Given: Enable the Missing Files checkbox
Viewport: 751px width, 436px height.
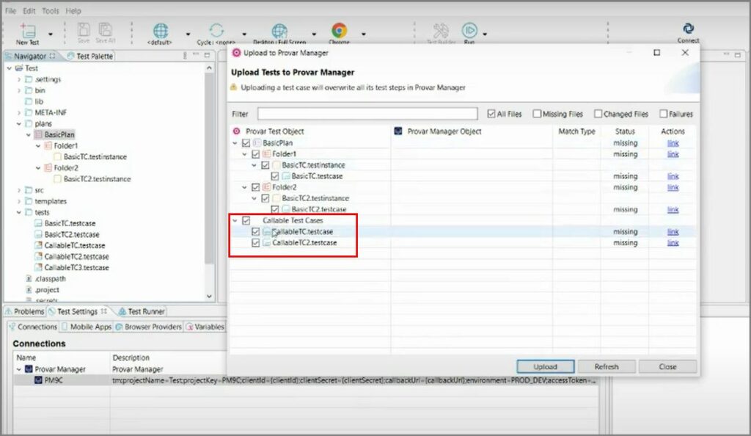Looking at the screenshot, I should coord(538,115).
